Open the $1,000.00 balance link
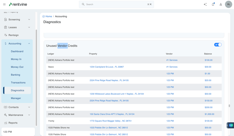Image resolution: width=234 pixels, height=136 pixels. [209, 114]
